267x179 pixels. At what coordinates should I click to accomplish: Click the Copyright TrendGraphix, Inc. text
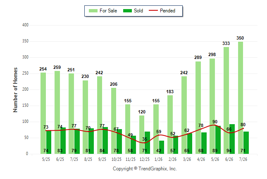click(145, 169)
